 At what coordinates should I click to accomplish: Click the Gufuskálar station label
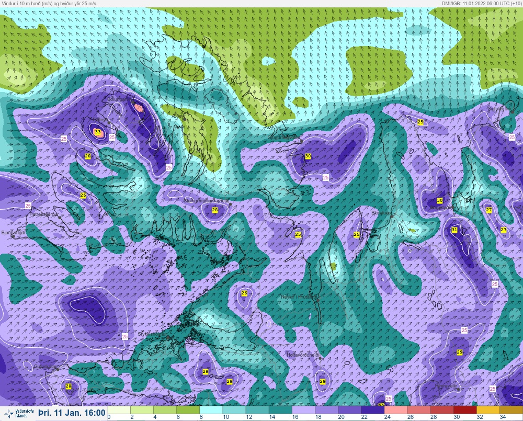click(46, 367)
